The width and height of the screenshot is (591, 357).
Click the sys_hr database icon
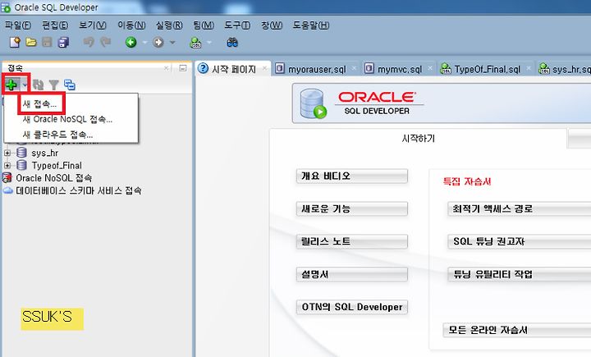22,153
